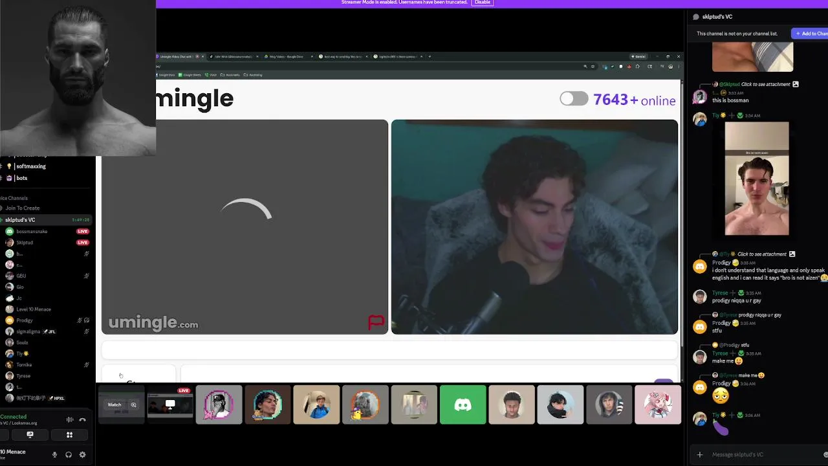Toggle deafen headphones icon
Image resolution: width=828 pixels, height=466 pixels.
69,455
